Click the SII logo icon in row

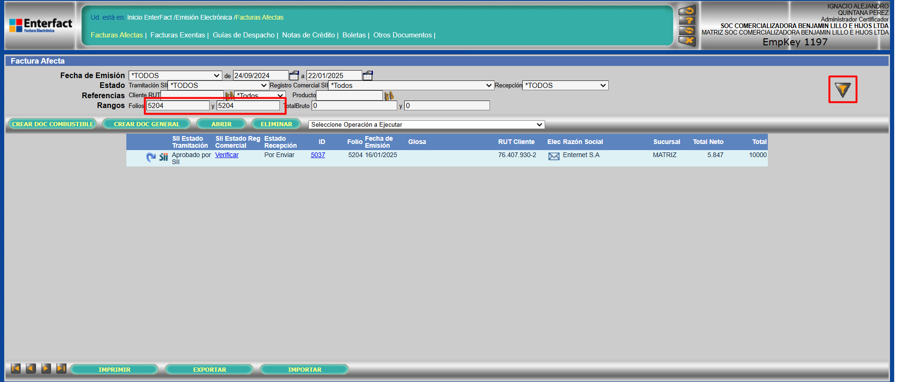[x=163, y=157]
